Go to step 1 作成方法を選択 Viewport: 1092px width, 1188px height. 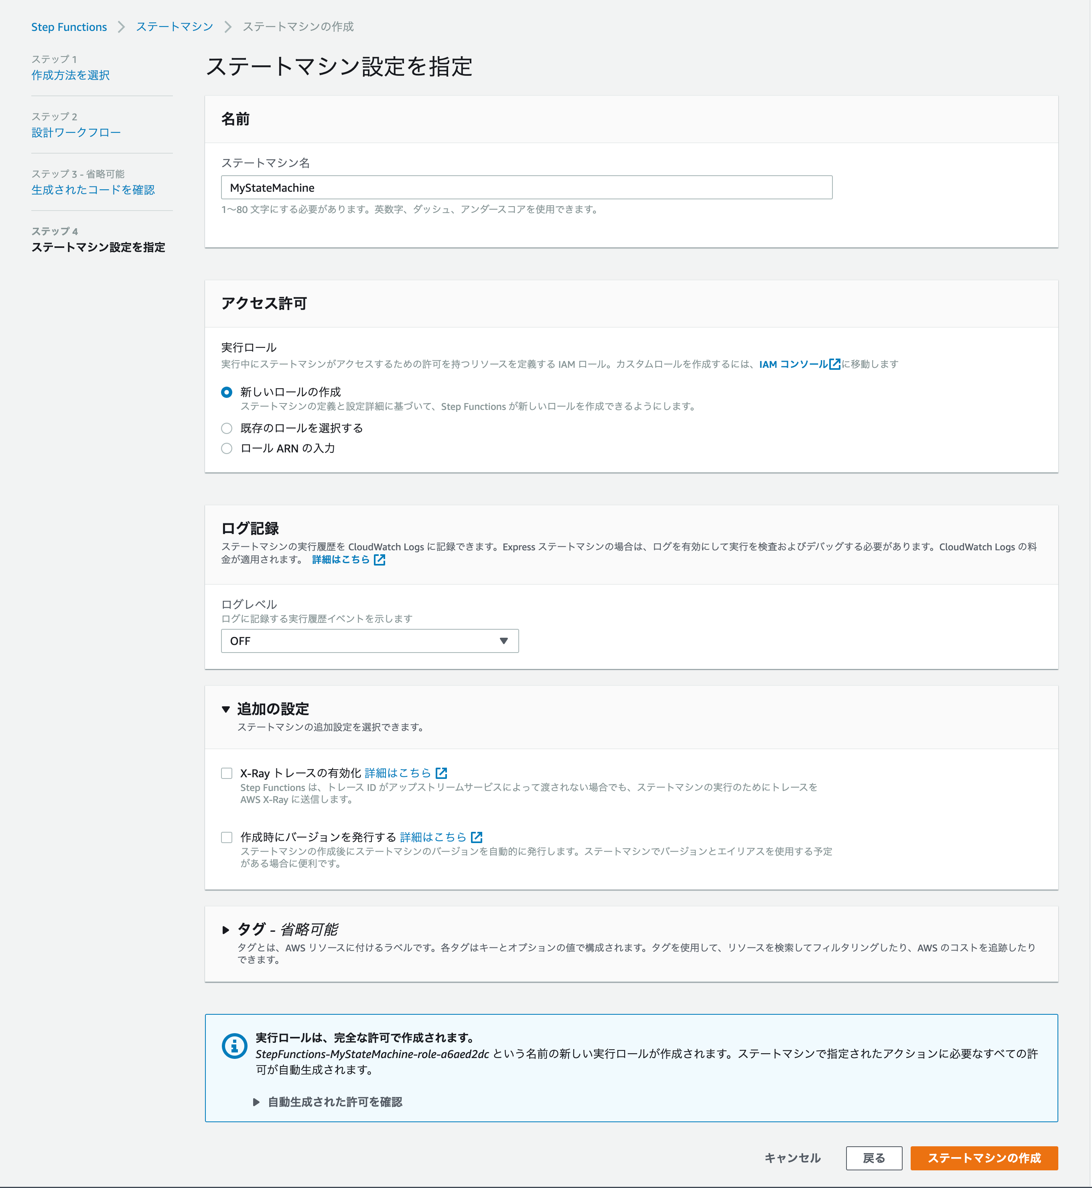coord(70,75)
